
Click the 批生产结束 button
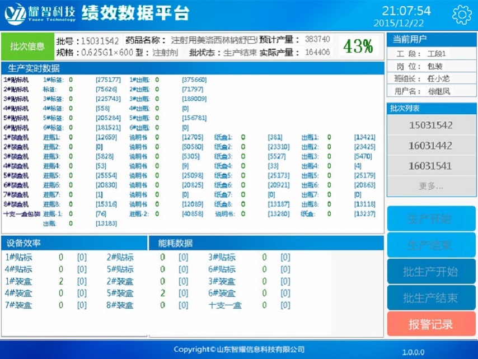(x=430, y=298)
